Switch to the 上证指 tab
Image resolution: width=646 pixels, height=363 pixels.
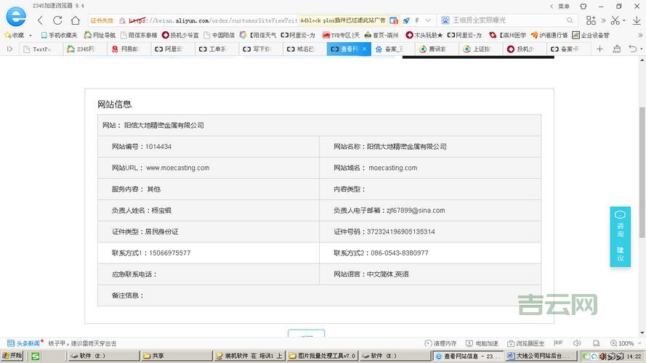[480, 49]
